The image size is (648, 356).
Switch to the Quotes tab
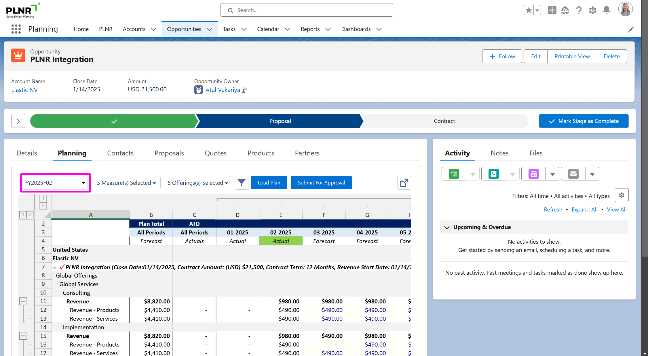tap(215, 153)
